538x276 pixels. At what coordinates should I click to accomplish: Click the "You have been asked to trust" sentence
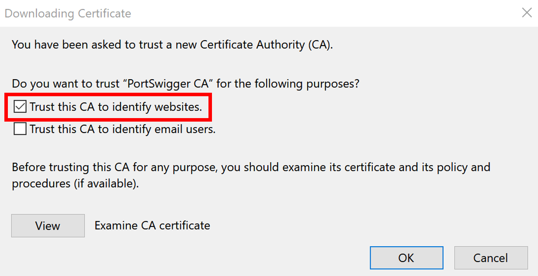click(x=87, y=45)
